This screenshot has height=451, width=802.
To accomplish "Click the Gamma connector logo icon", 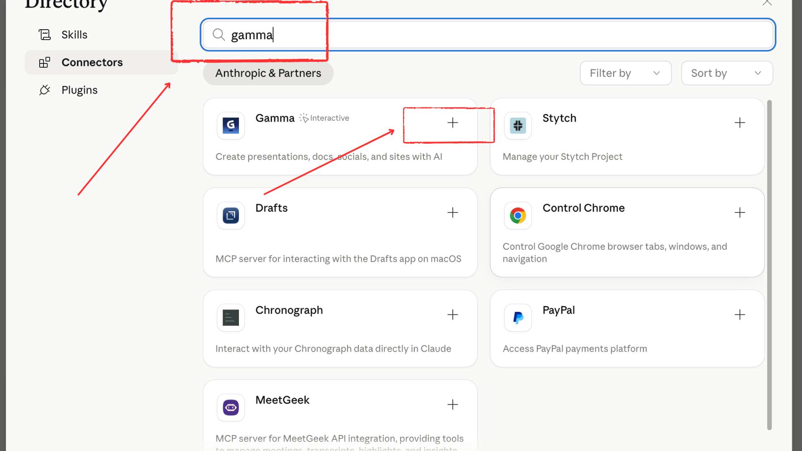I will click(x=231, y=125).
